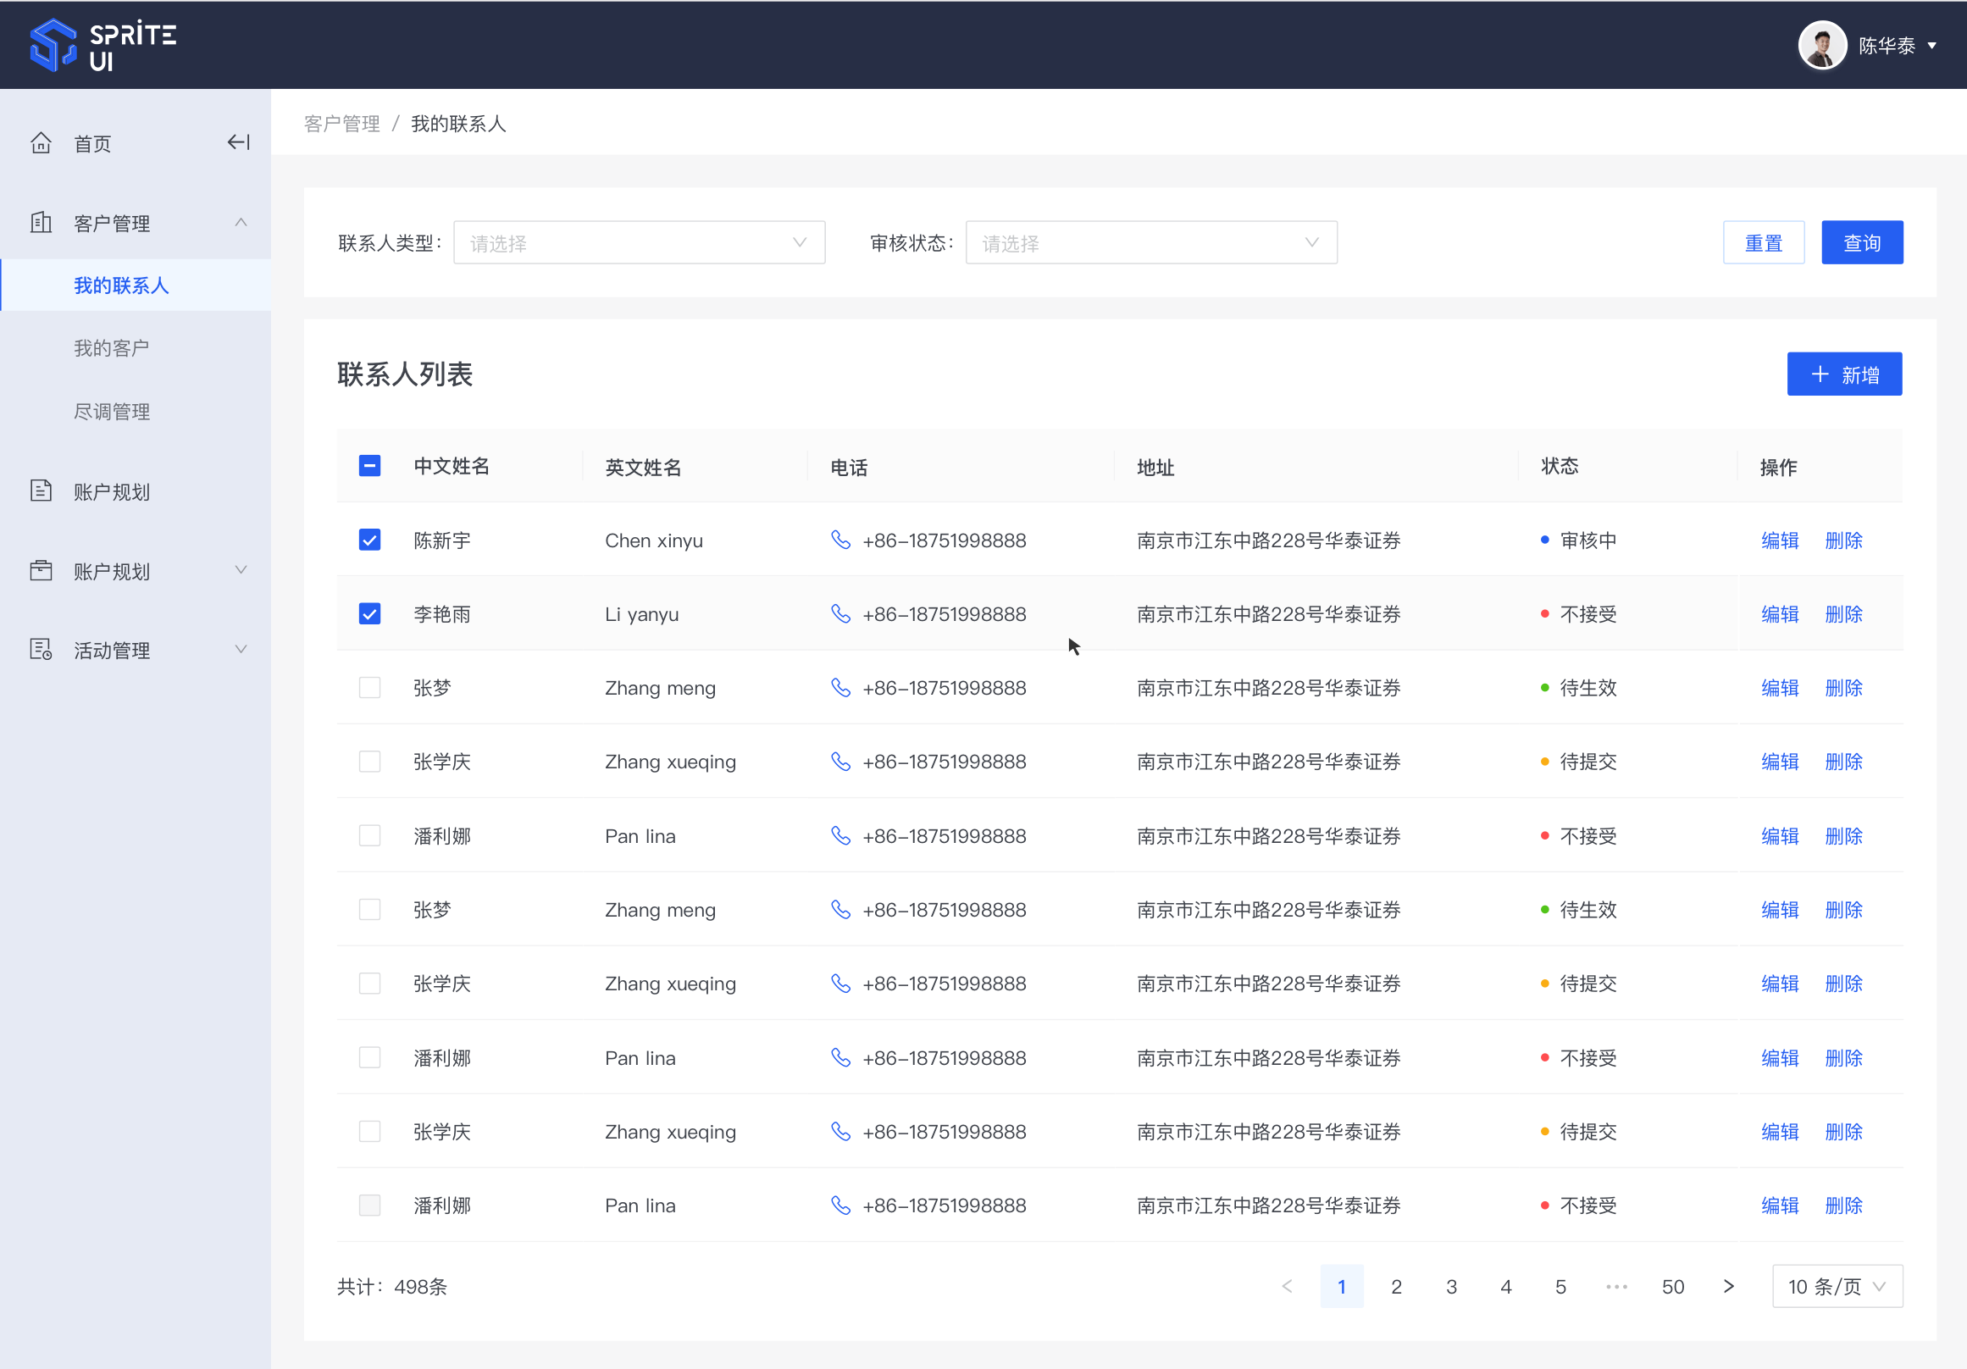Click the 中文姓名 column header

coord(452,466)
